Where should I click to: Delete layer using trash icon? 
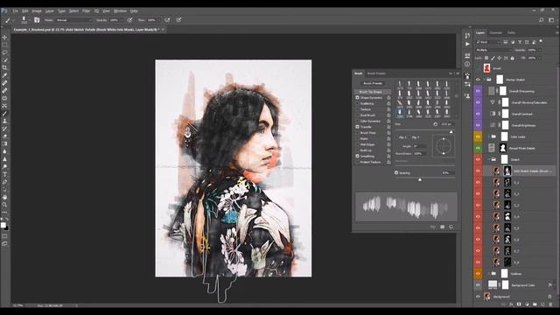click(550, 304)
